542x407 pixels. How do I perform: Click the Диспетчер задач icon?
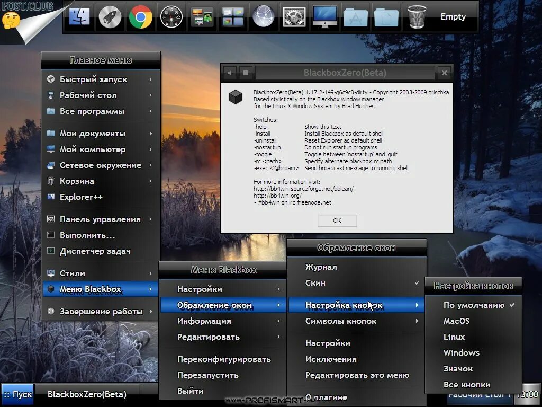coord(51,251)
